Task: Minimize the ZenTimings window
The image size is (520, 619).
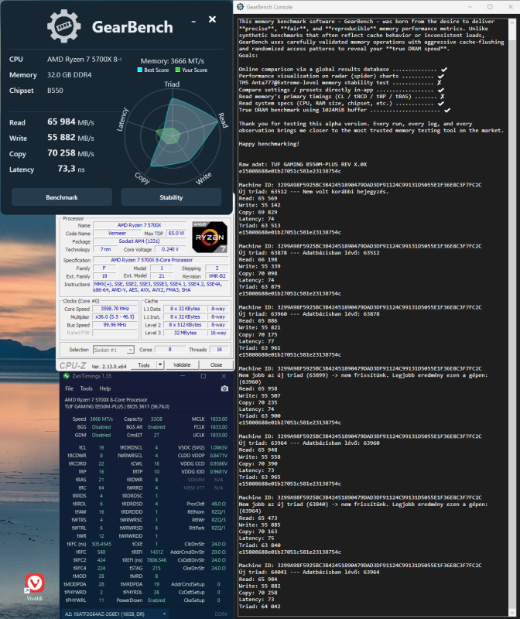Action: click(183, 376)
